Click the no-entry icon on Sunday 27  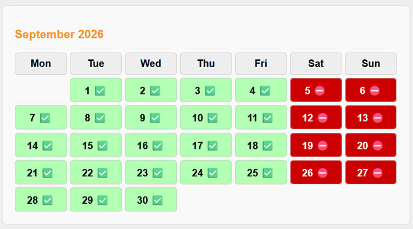point(377,173)
